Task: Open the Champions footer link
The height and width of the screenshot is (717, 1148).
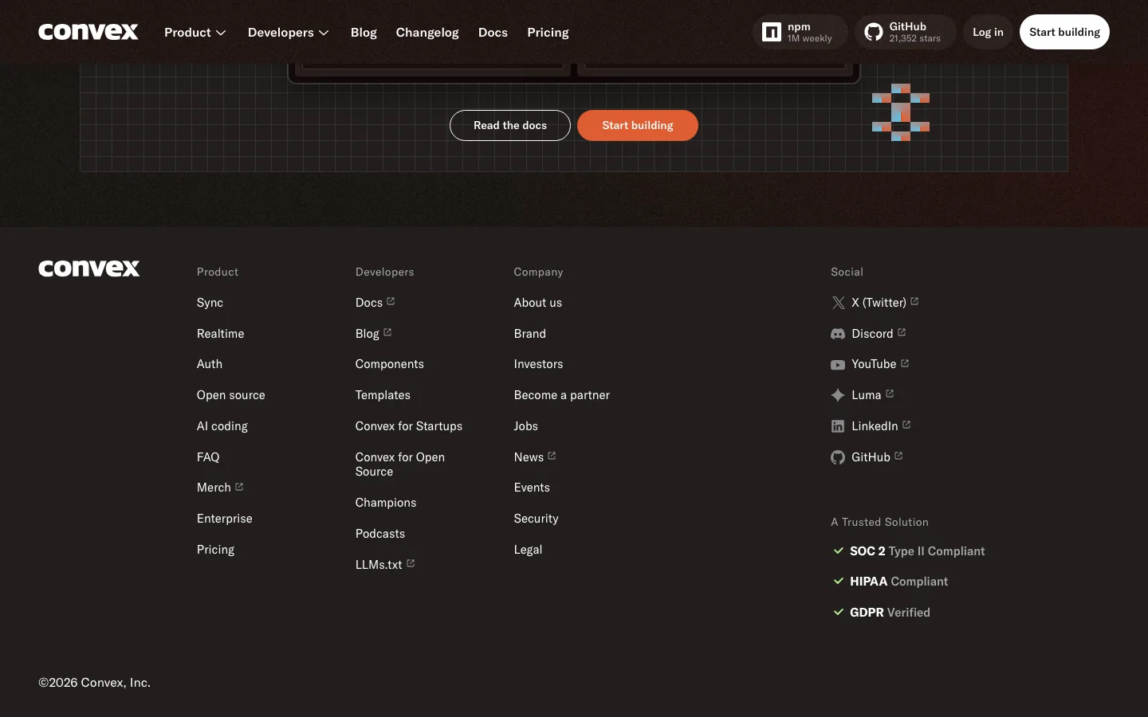Action: tap(386, 503)
